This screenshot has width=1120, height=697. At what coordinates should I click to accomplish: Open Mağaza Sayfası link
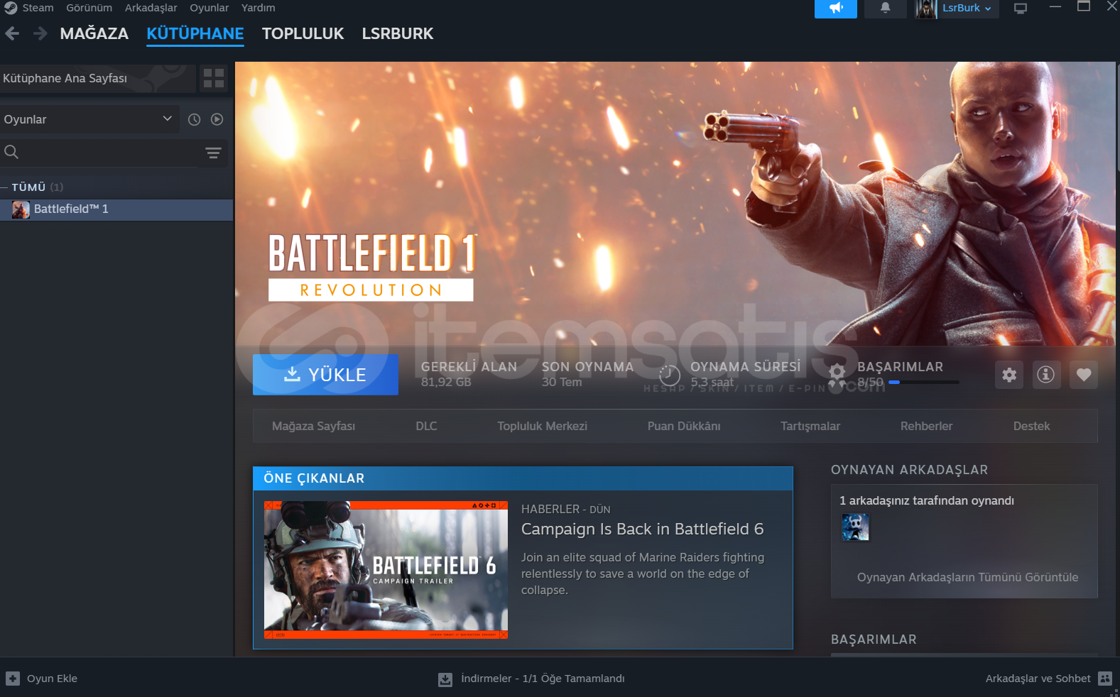point(313,426)
